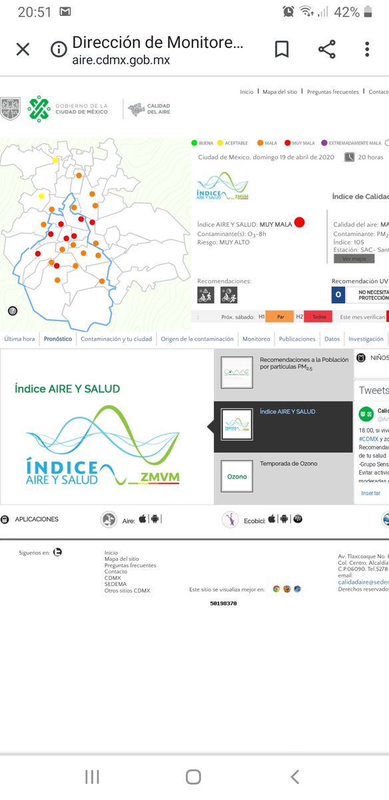Image resolution: width=389 pixels, height=800 pixels.
Task: Click the Twitter icon next to Síguenos en
Action: [x=57, y=552]
